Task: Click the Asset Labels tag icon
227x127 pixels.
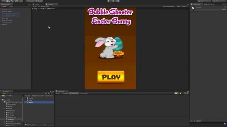Action: [x=225, y=124]
